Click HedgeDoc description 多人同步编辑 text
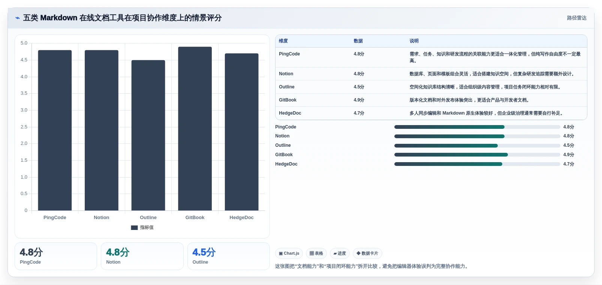The height and width of the screenshot is (285, 602). [x=487, y=113]
